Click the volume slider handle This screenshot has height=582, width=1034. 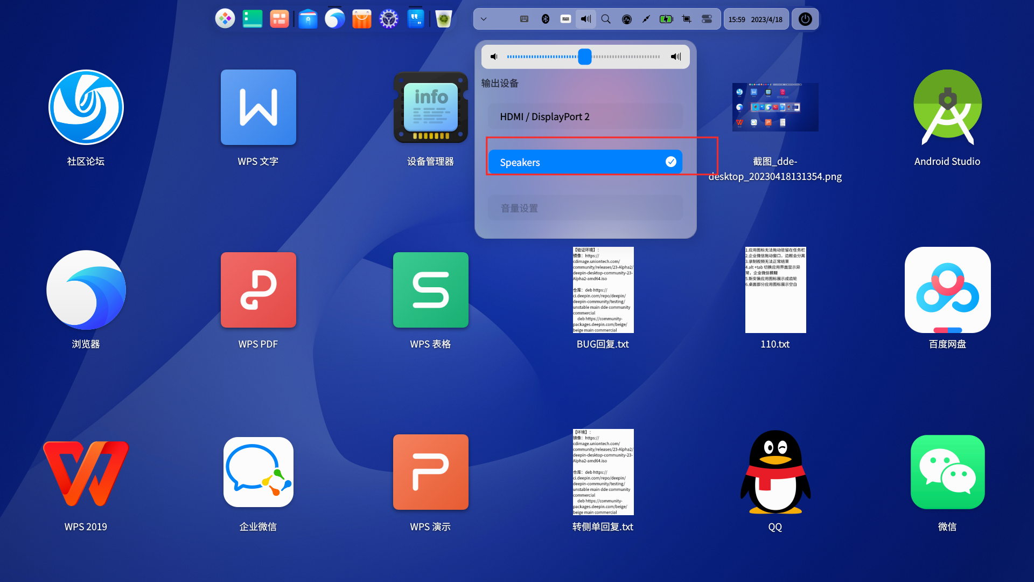585,57
